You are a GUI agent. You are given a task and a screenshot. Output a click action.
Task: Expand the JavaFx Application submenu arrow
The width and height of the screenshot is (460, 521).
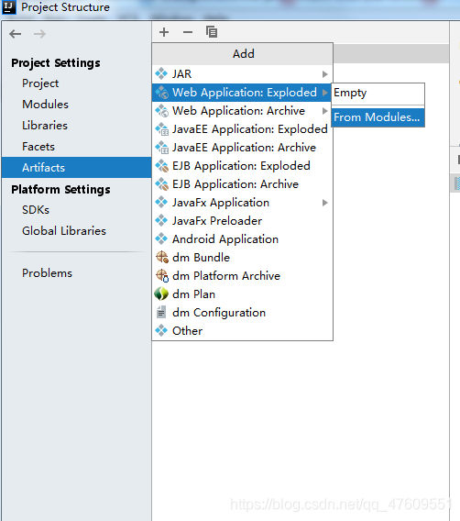click(325, 203)
